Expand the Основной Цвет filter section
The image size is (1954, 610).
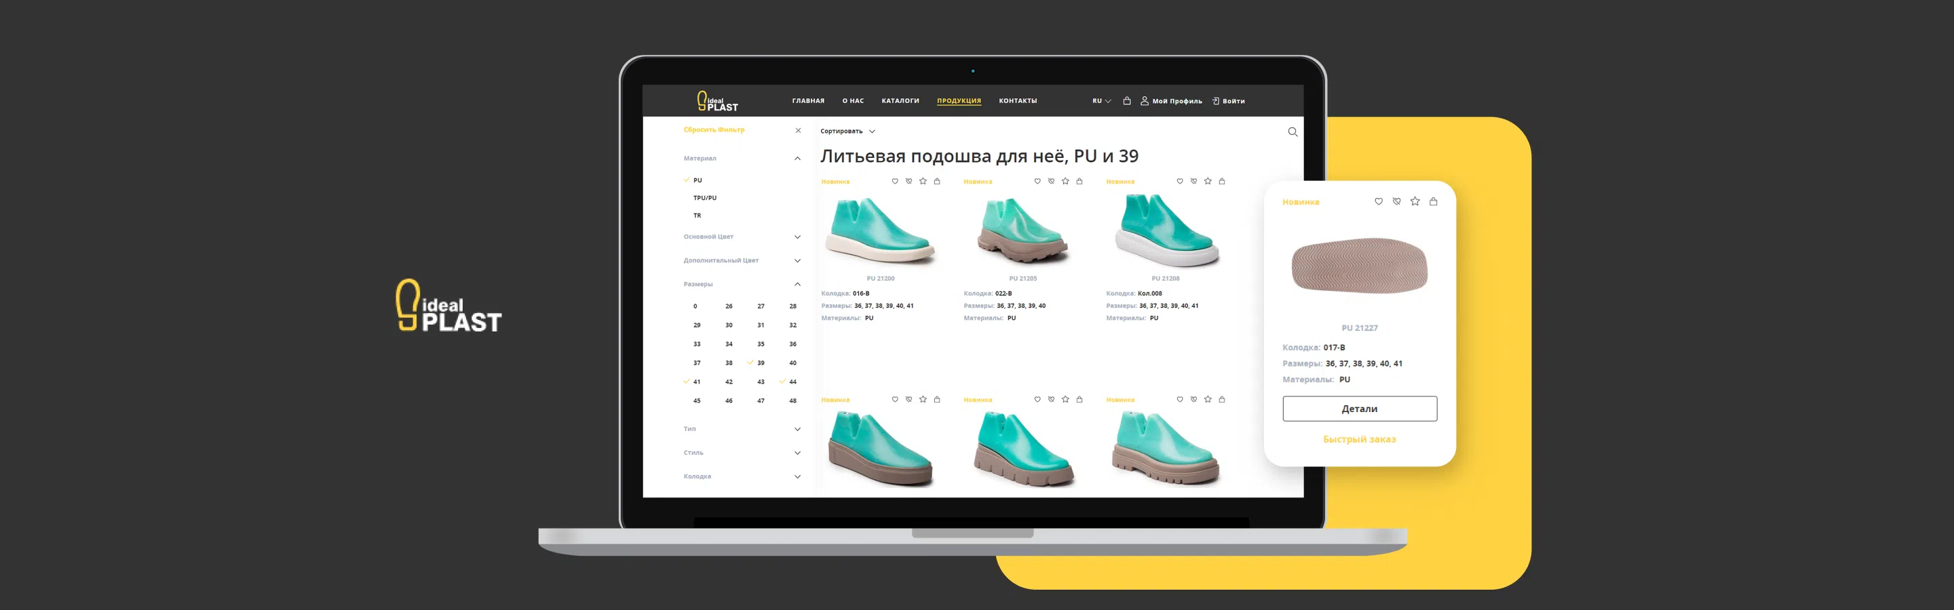point(797,237)
